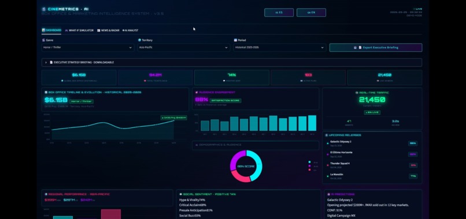Screen dimensions: 466x219
Task: Click the Hype & Virality 74% row
Action: [193, 200]
